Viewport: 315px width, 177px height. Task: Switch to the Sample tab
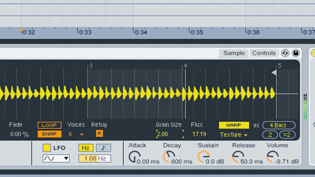(234, 53)
